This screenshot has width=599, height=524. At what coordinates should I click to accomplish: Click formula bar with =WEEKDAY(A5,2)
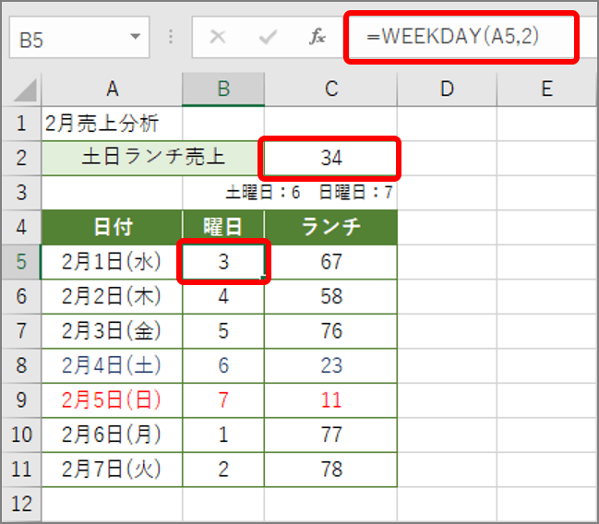(x=461, y=37)
